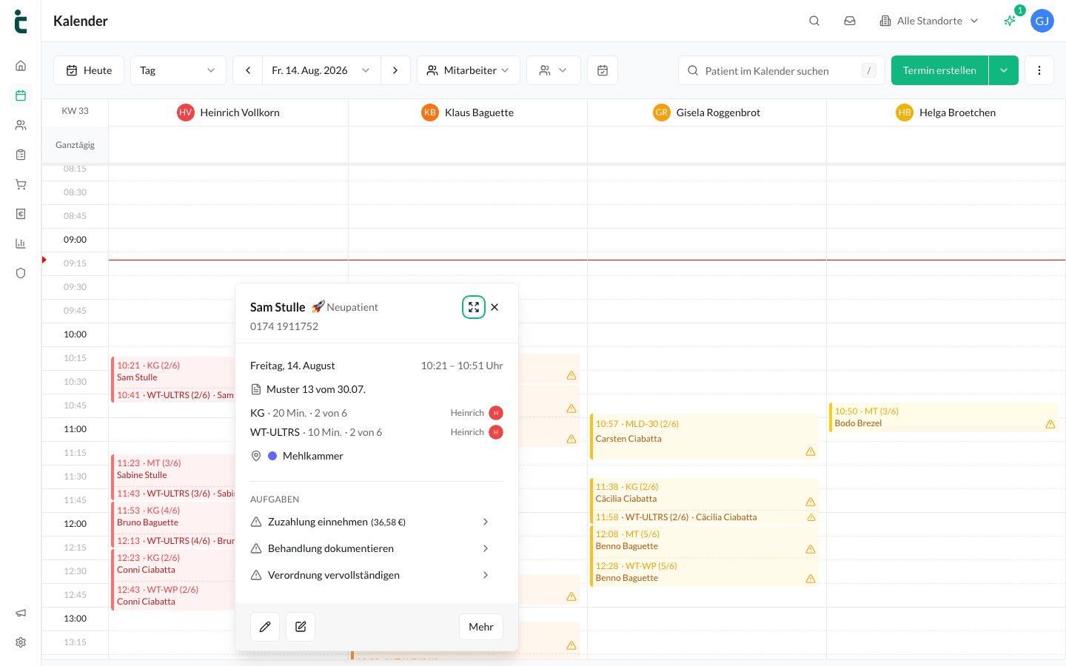This screenshot has height=666, width=1066.
Task: Open the dropdown arrow beside Termin erstellen
Action: coord(1004,70)
